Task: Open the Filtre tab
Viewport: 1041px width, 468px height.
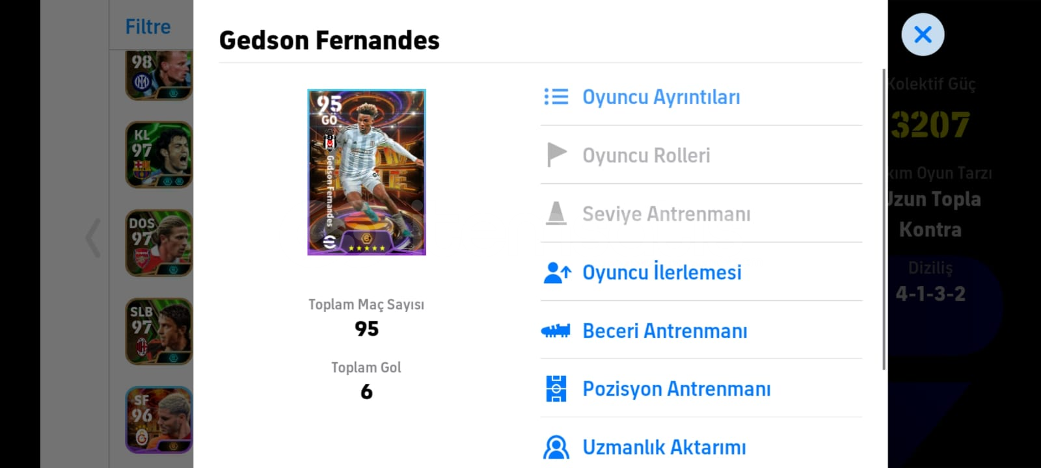Action: 148,27
